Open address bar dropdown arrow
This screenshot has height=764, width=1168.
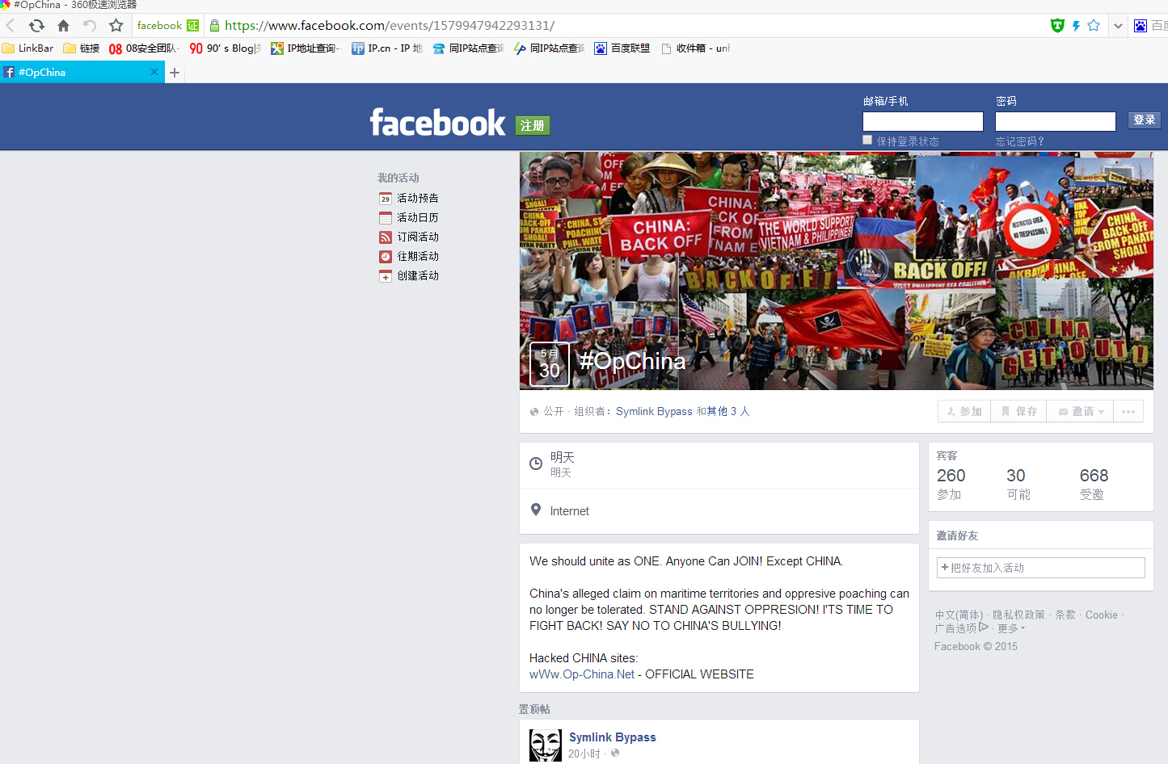pos(1118,26)
